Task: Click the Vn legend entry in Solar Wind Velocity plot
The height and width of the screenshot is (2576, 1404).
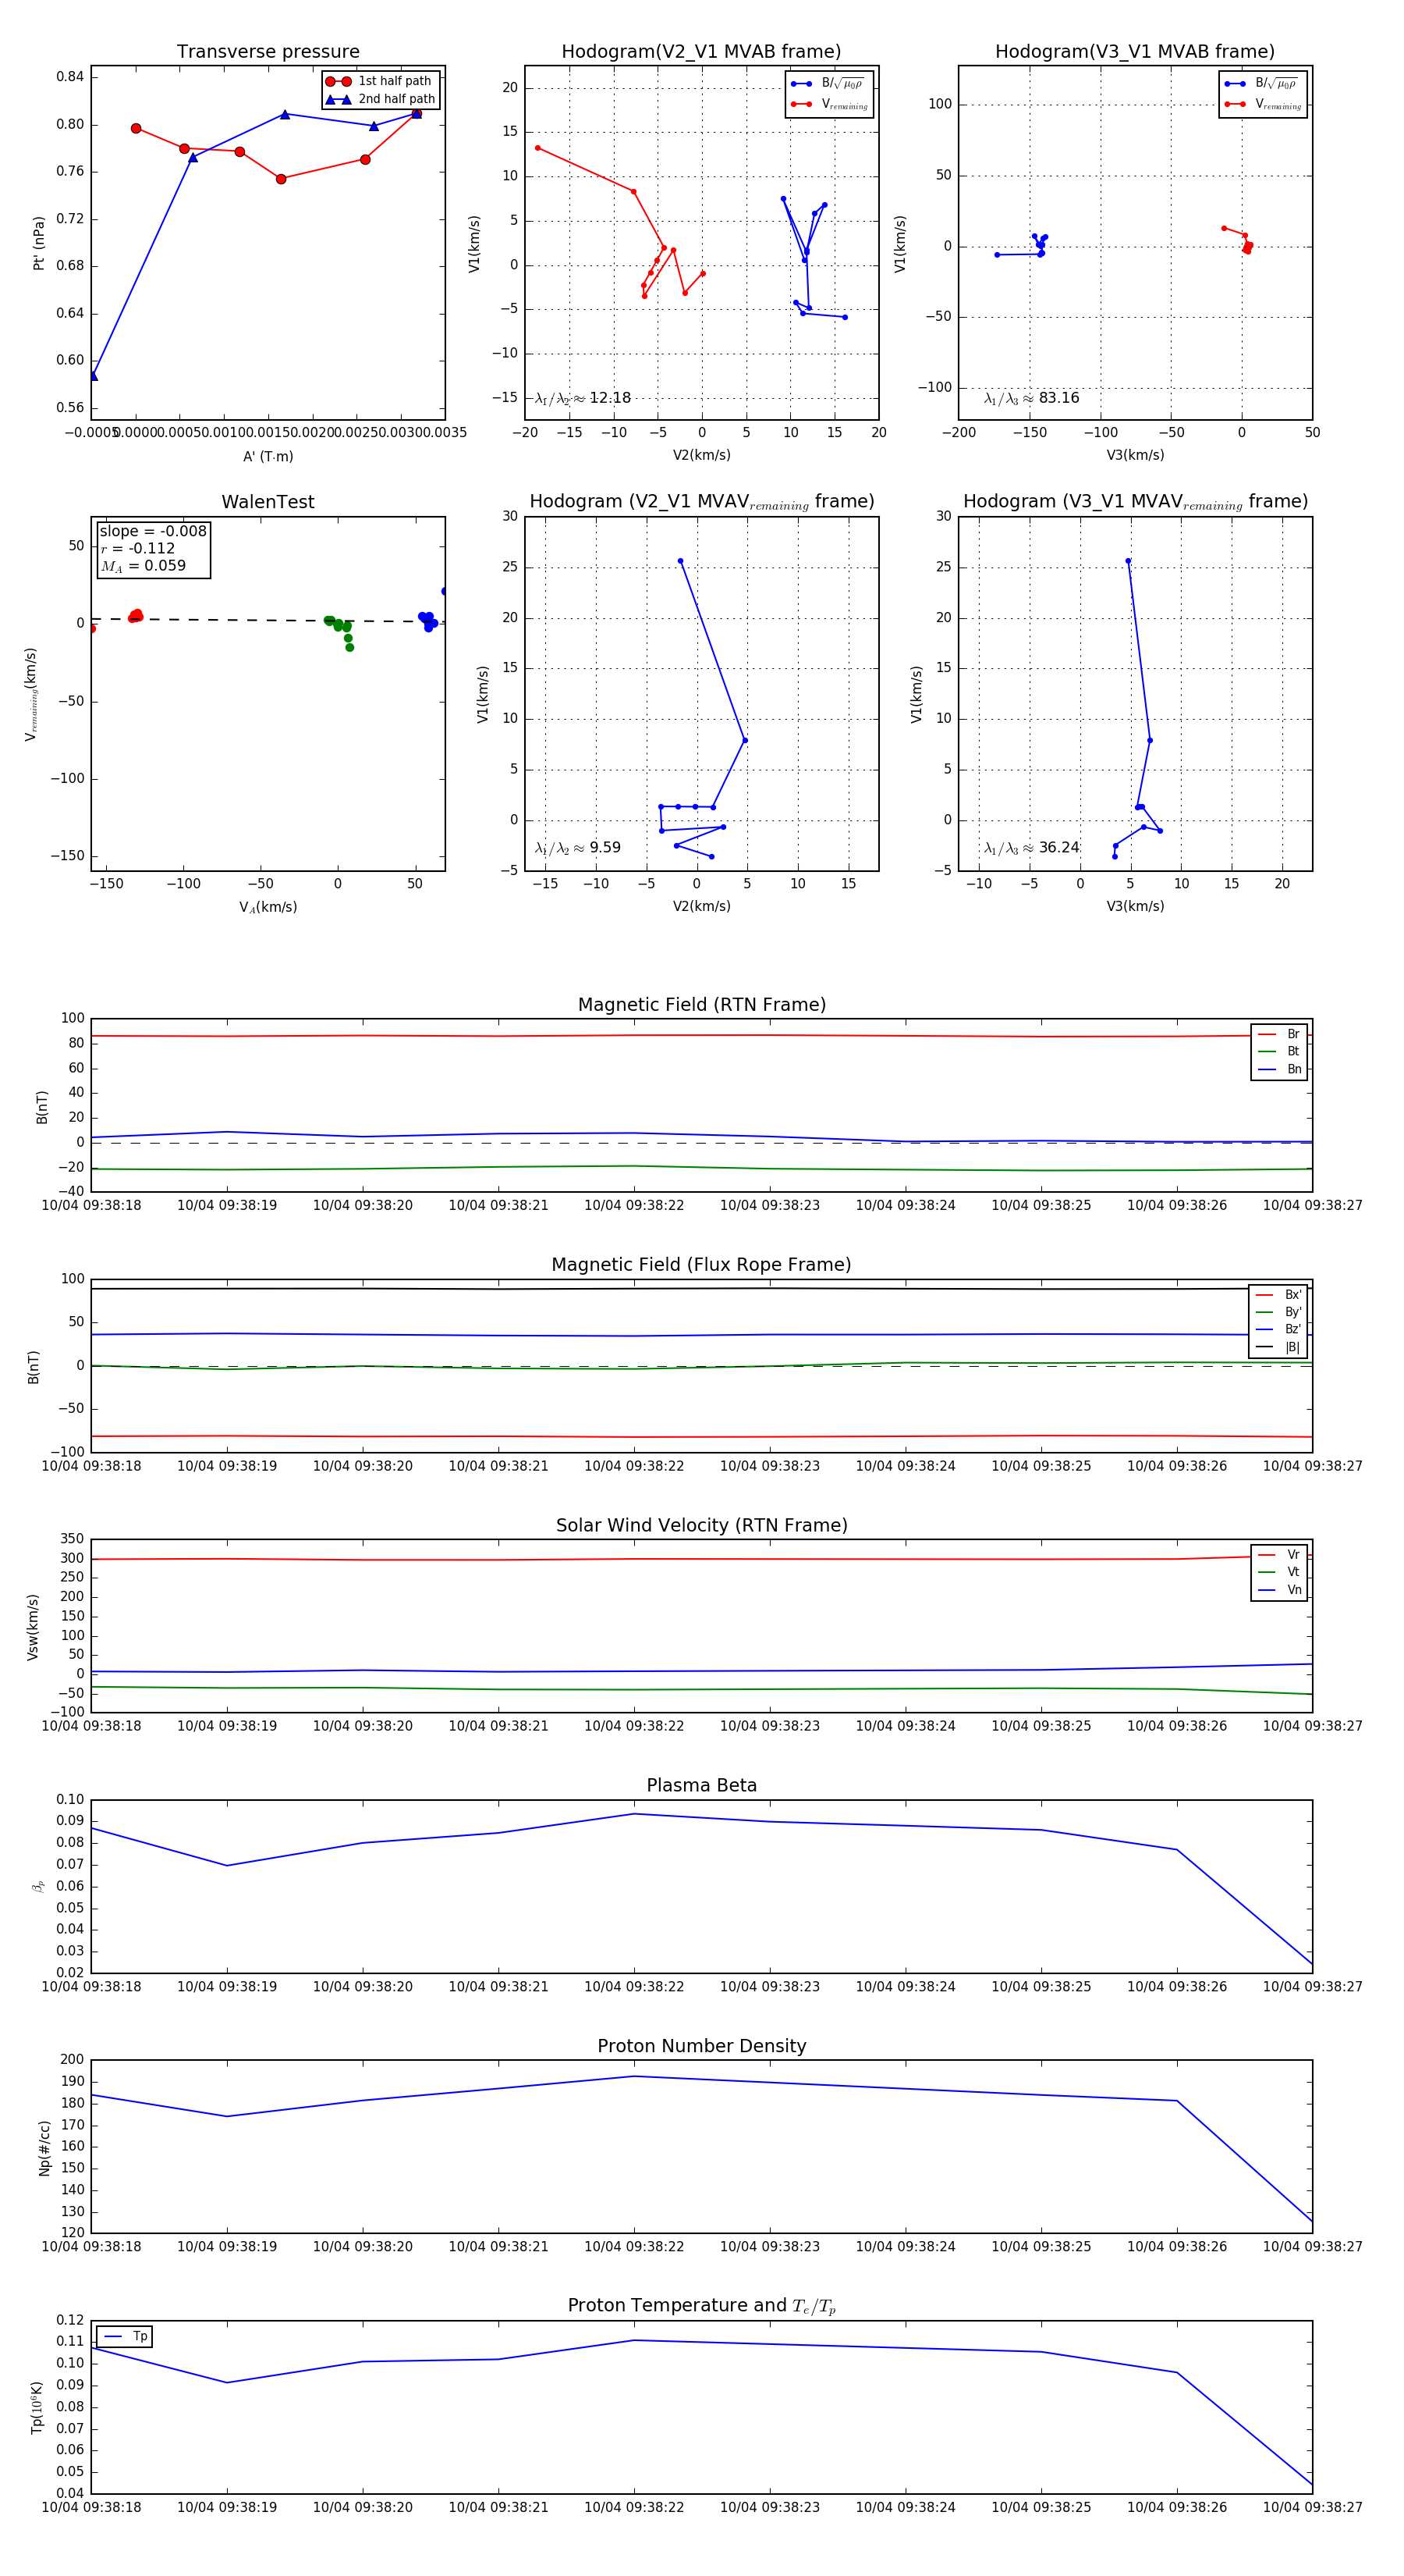Action: [1279, 1590]
